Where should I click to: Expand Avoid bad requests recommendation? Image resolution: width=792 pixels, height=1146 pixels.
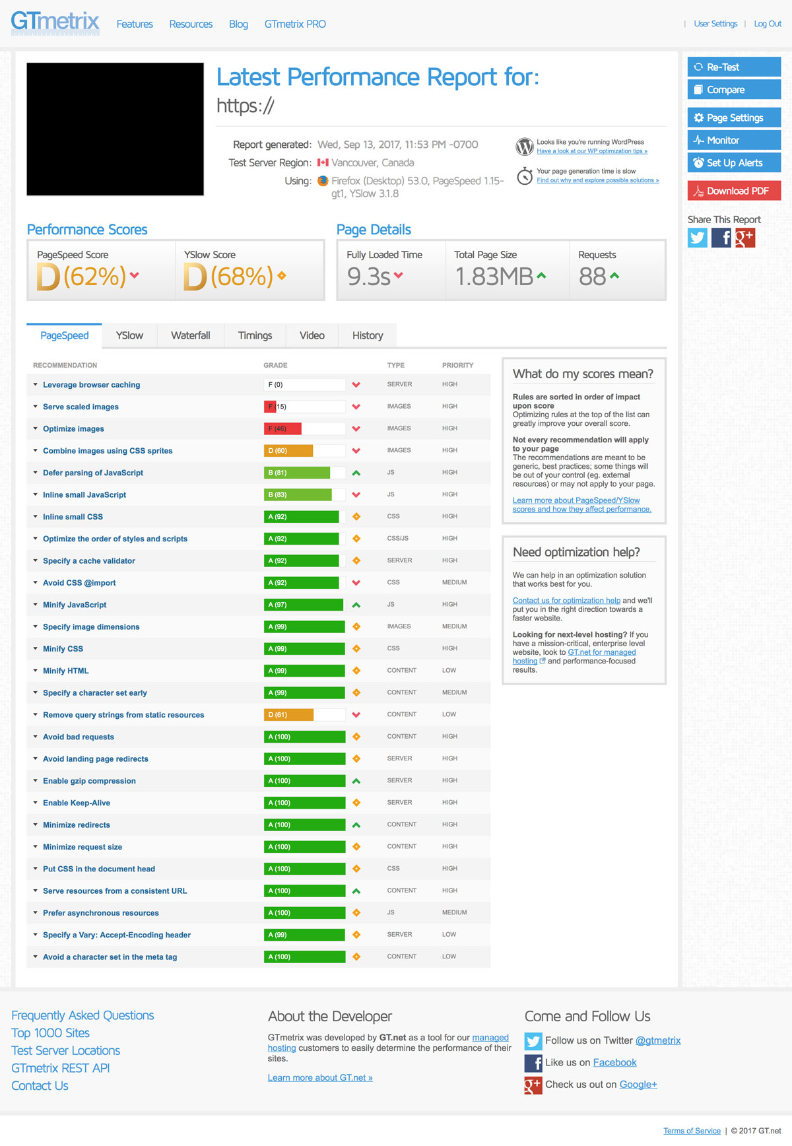[78, 737]
